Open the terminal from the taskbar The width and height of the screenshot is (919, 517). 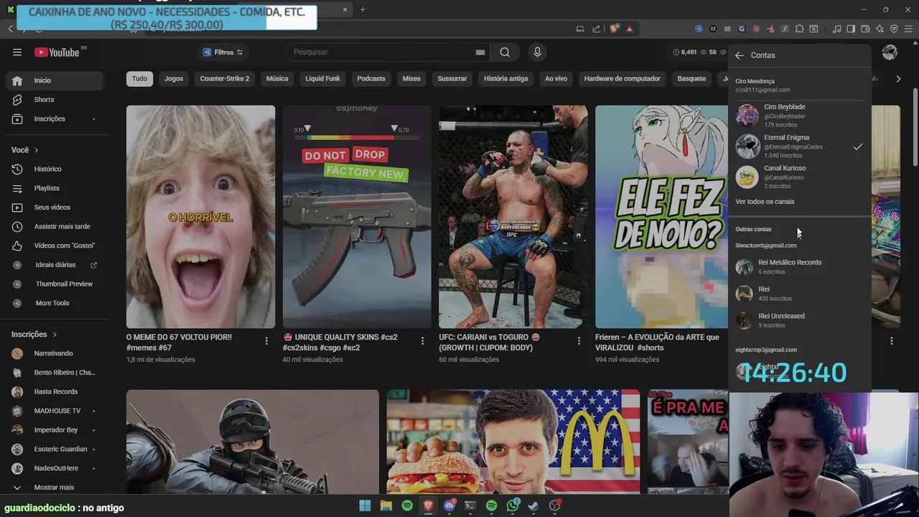click(470, 506)
